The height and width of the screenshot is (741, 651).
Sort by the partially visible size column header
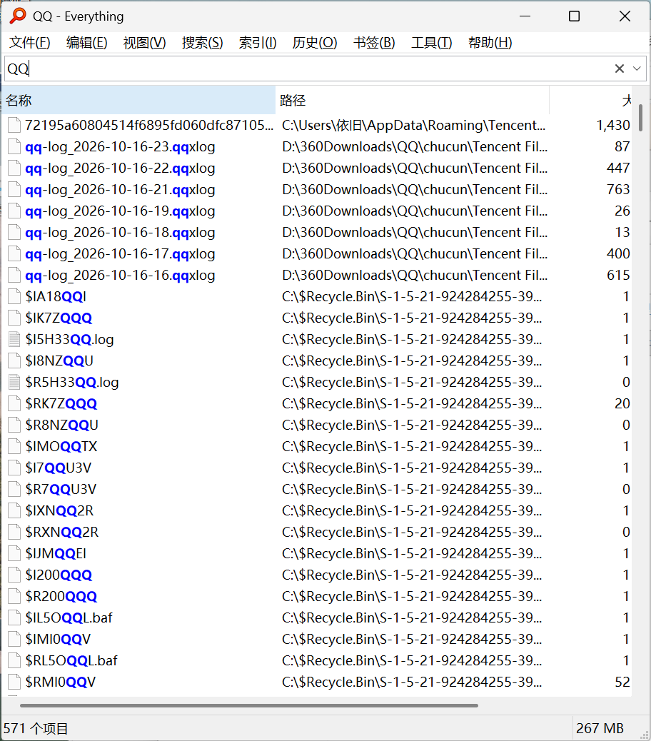(x=590, y=100)
